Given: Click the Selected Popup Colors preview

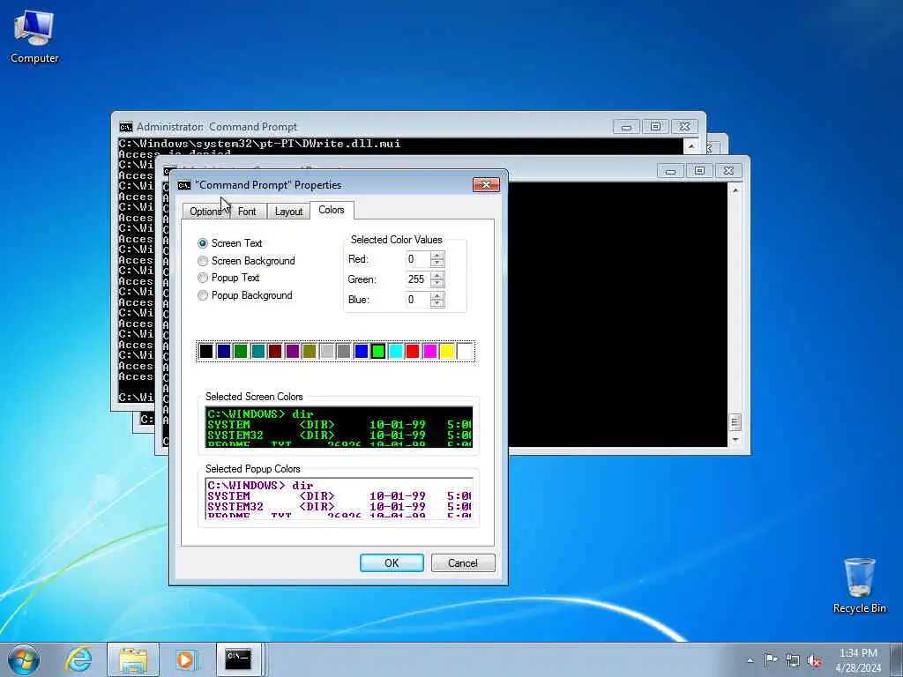Looking at the screenshot, I should [339, 499].
